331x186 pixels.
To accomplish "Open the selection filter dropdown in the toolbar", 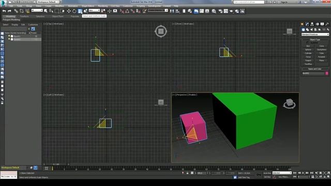I will point(37,10).
